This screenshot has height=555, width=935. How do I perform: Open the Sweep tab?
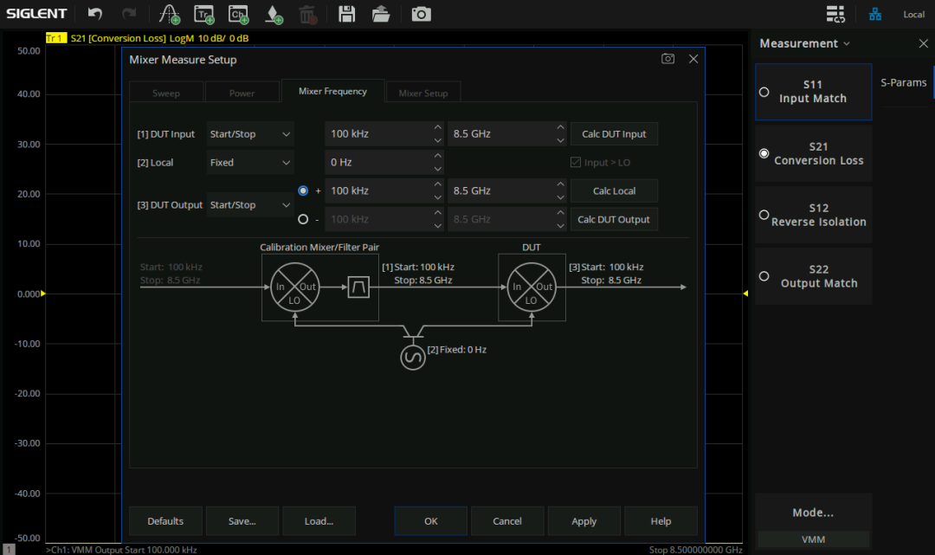point(166,93)
